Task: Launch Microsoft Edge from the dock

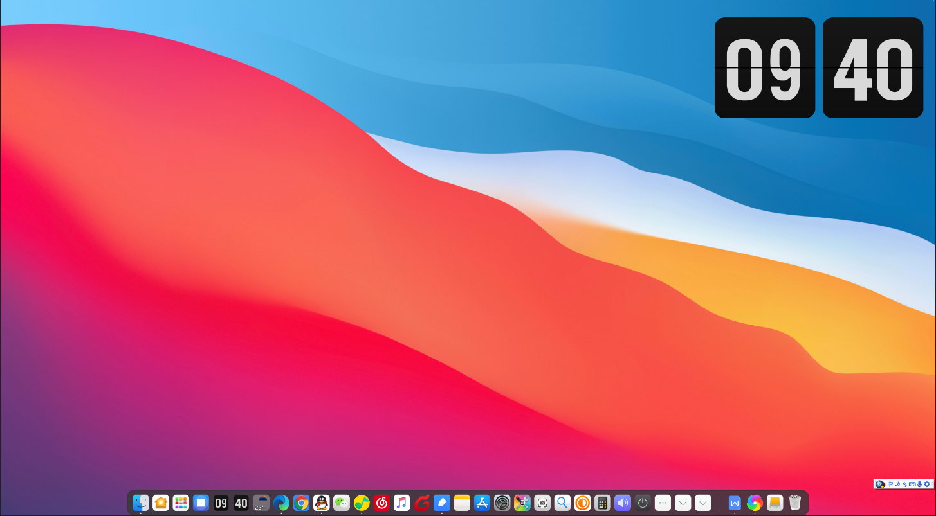Action: [x=281, y=503]
